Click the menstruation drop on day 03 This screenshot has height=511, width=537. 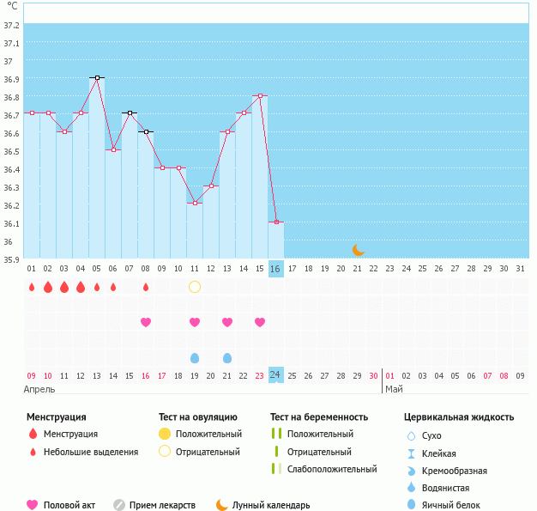tap(64, 287)
